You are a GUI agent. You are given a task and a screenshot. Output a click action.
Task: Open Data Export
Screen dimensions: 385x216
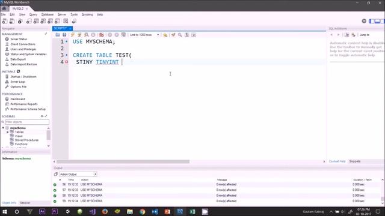point(18,59)
